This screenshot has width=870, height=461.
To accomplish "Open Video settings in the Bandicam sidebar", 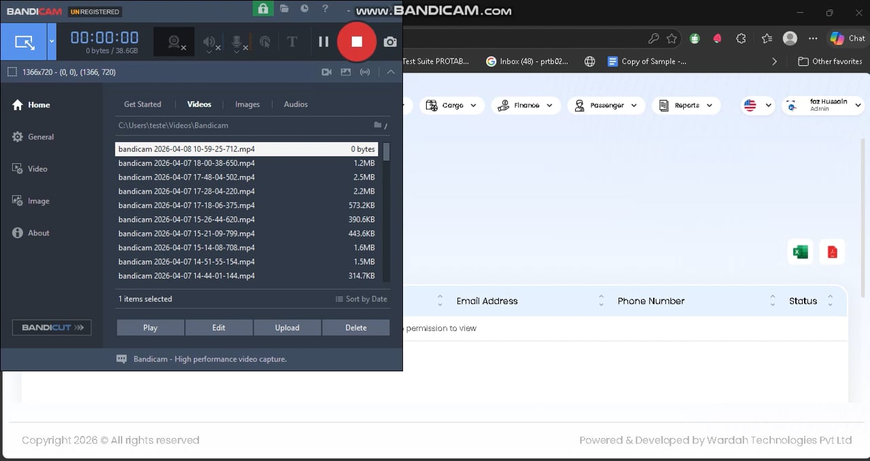I will pyautogui.click(x=30, y=169).
